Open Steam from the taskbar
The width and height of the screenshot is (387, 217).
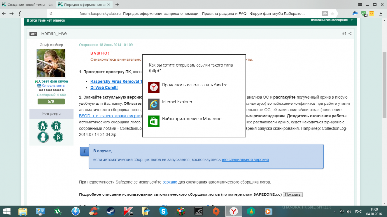[x=111, y=211]
